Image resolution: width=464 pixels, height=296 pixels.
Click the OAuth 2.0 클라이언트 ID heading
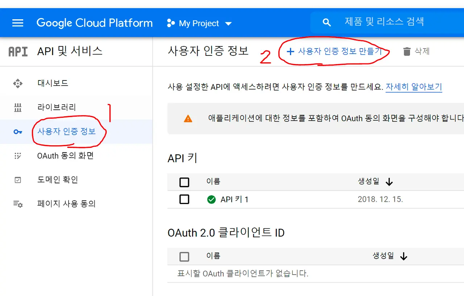(x=226, y=233)
